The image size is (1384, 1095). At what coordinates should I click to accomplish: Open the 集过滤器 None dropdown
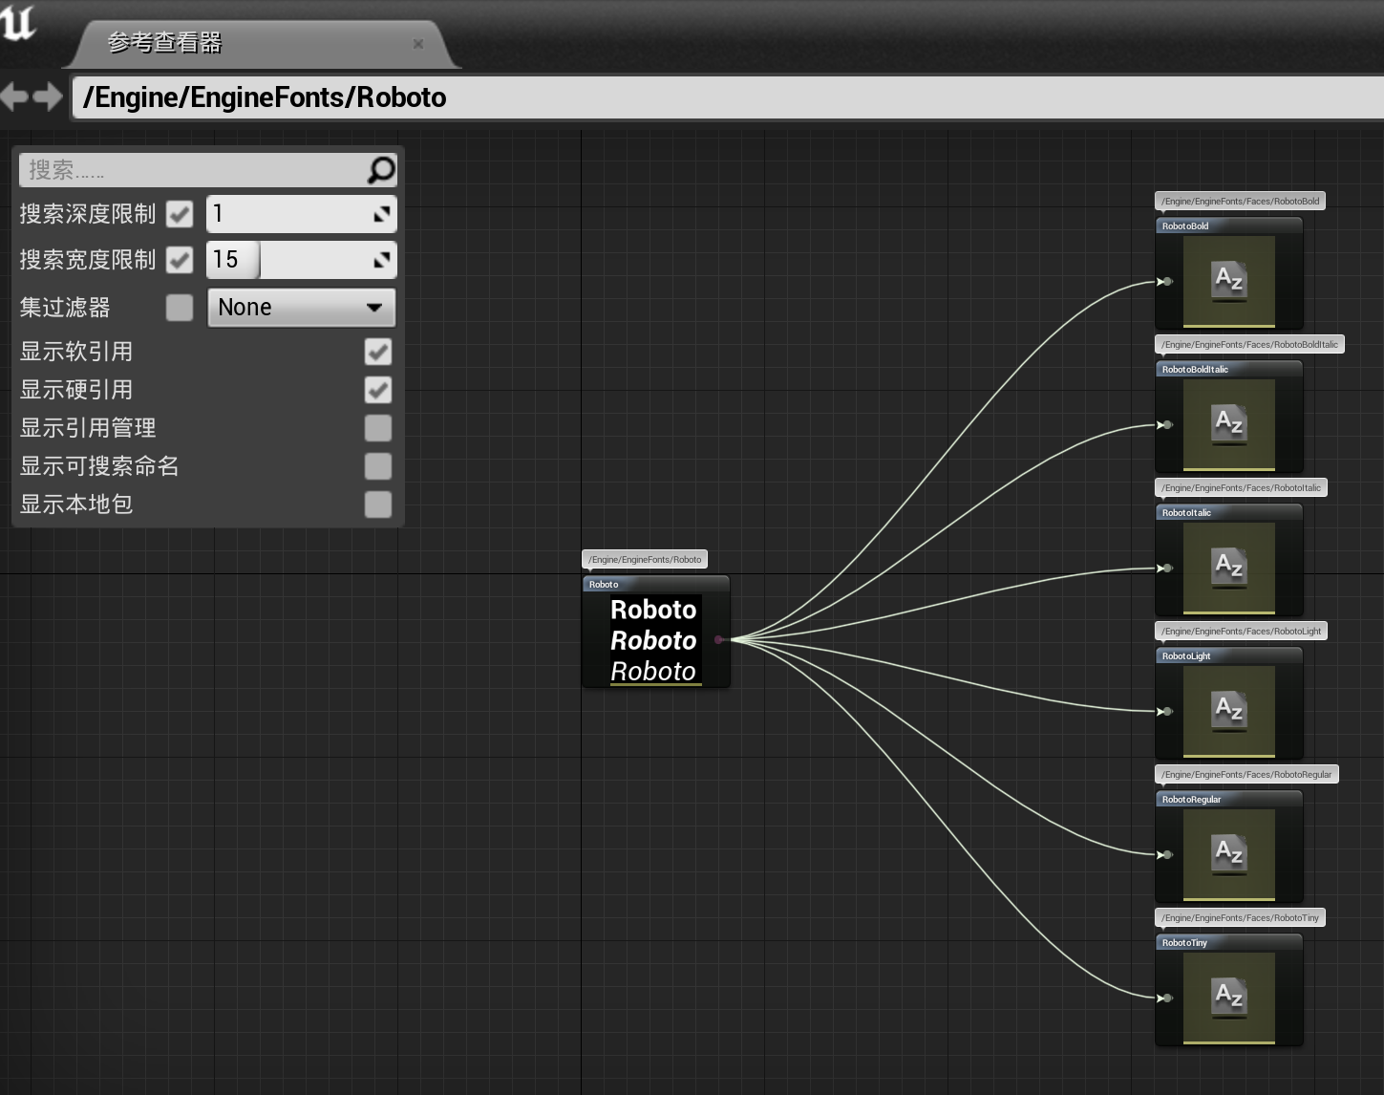tap(301, 307)
